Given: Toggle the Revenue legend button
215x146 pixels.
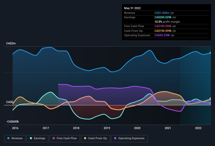Looking at the screenshot, I should pos(15,138).
